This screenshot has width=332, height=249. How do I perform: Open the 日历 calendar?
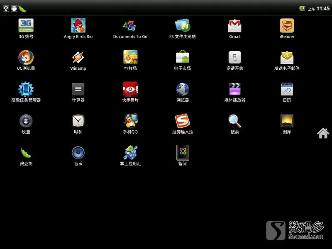(287, 92)
